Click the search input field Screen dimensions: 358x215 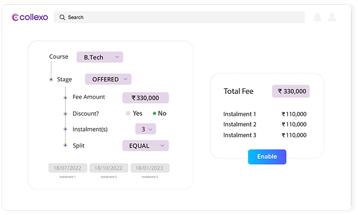182,17
